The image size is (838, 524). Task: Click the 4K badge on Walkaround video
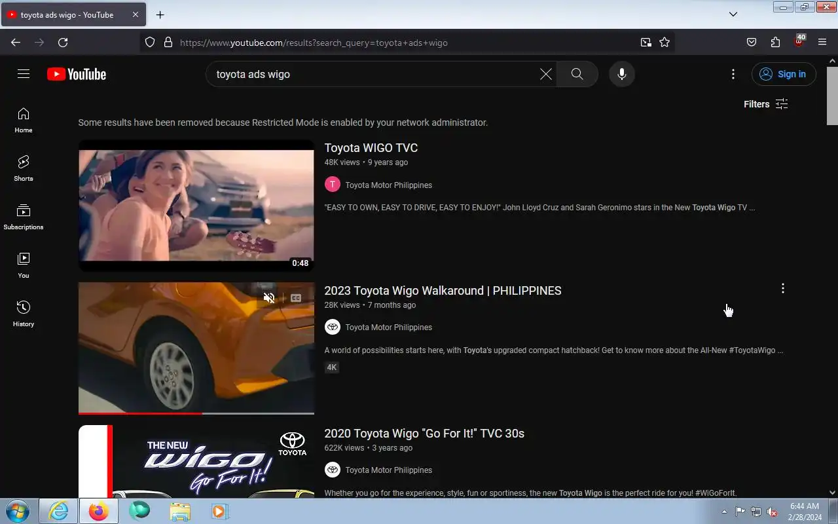click(332, 367)
